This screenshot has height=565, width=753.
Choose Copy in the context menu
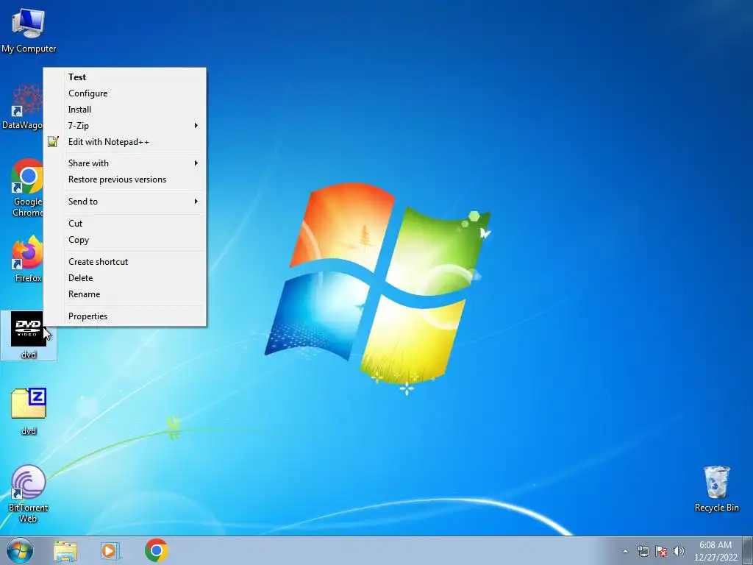click(125, 240)
